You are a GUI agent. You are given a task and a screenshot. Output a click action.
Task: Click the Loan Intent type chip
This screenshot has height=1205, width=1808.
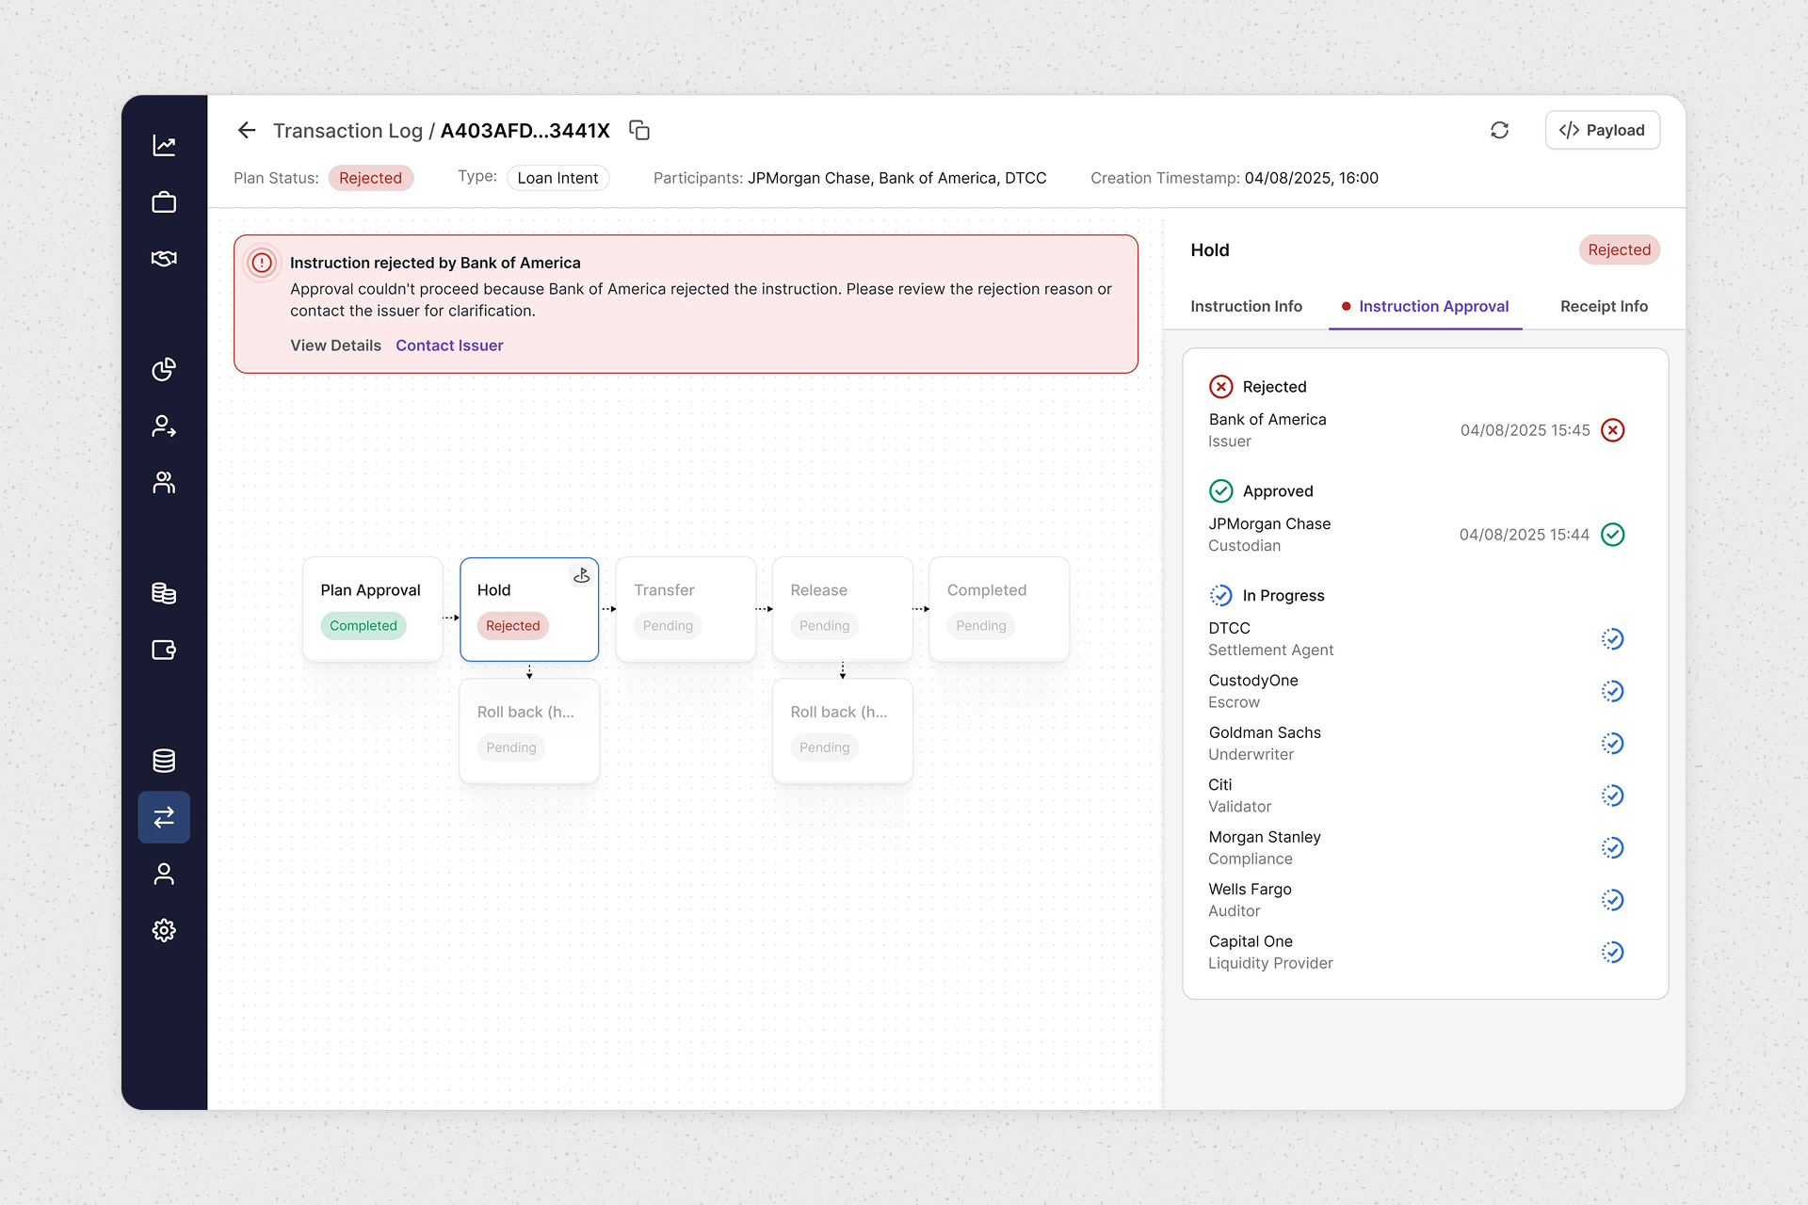pyautogui.click(x=557, y=178)
